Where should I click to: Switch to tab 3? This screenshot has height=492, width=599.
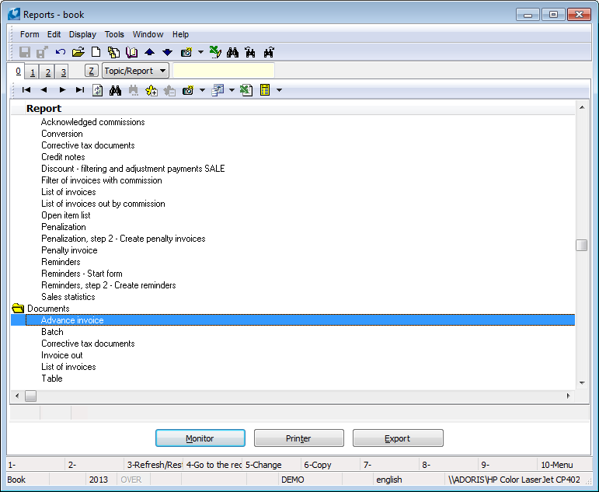[63, 72]
